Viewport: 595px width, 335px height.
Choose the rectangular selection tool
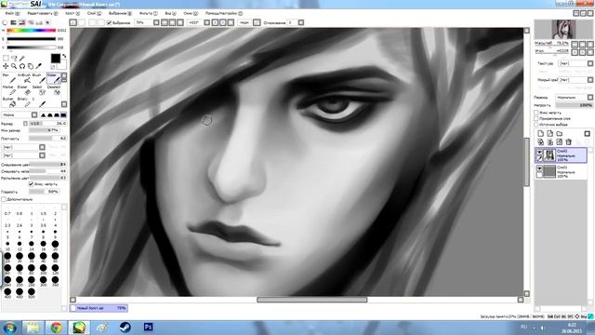pos(6,58)
